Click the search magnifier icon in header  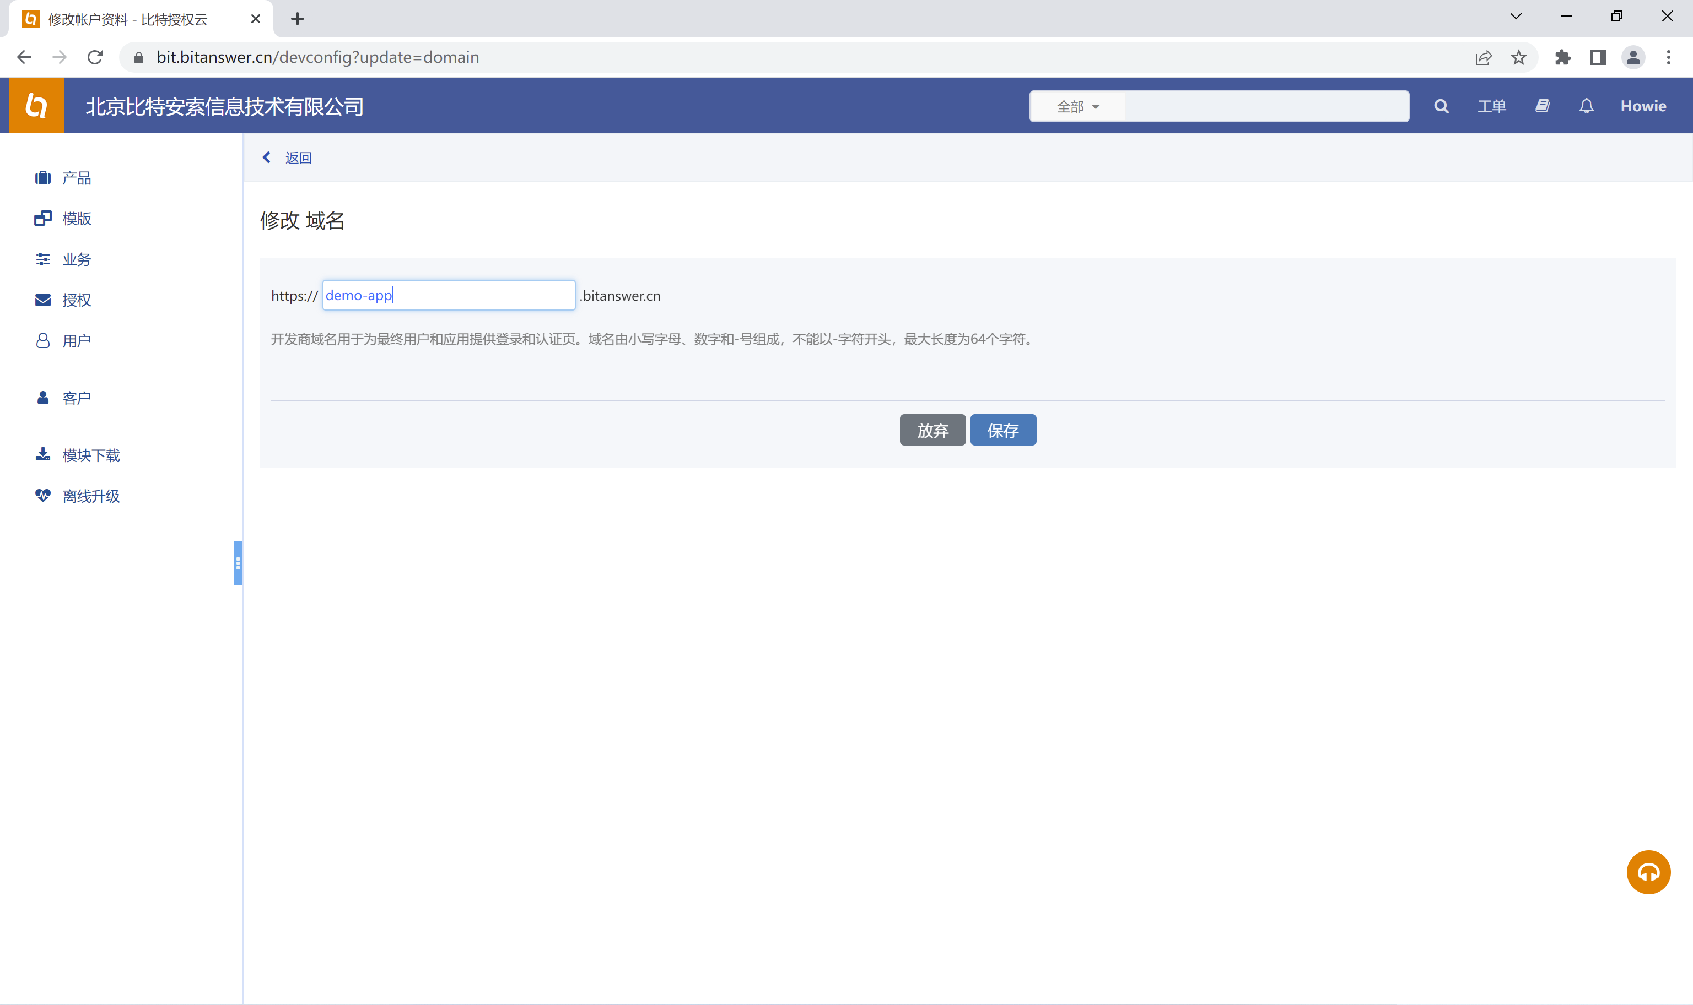click(x=1441, y=106)
